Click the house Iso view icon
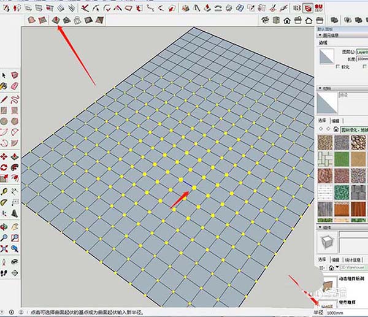368x317 pixels. [x=286, y=20]
